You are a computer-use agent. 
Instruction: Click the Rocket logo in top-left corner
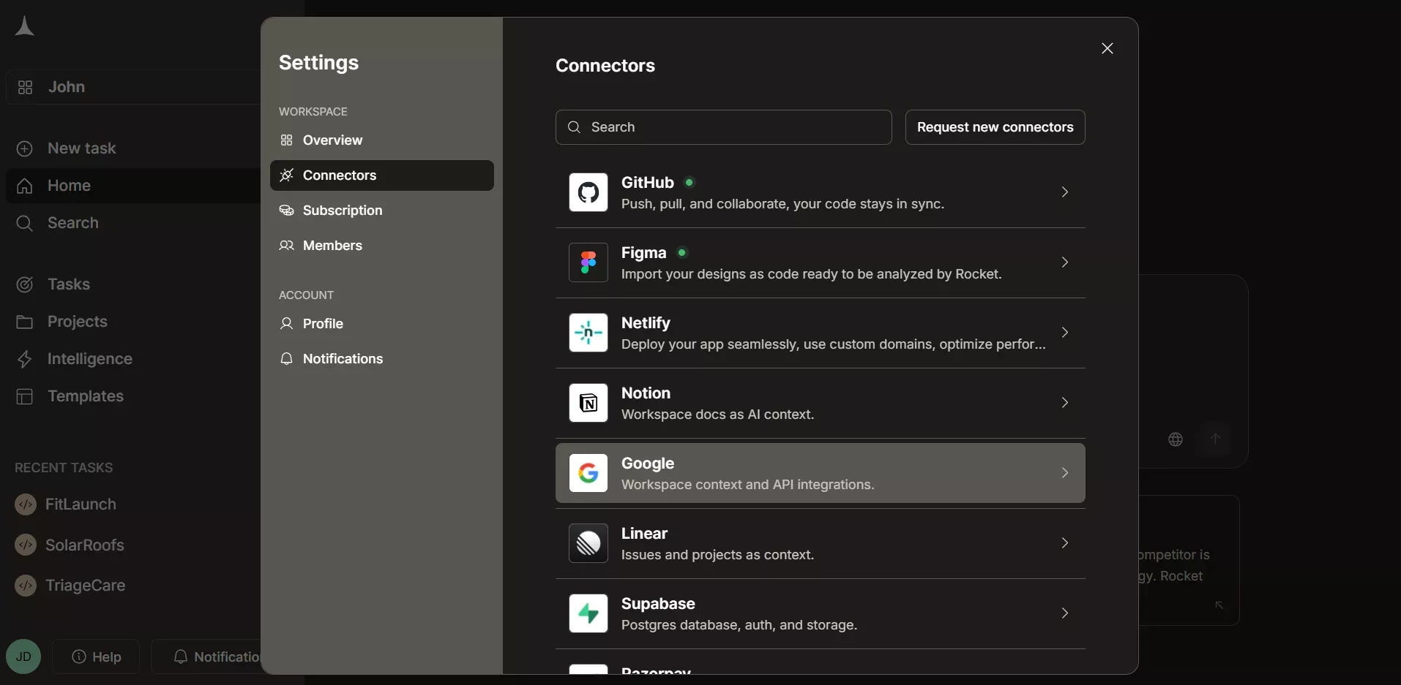pyautogui.click(x=24, y=26)
